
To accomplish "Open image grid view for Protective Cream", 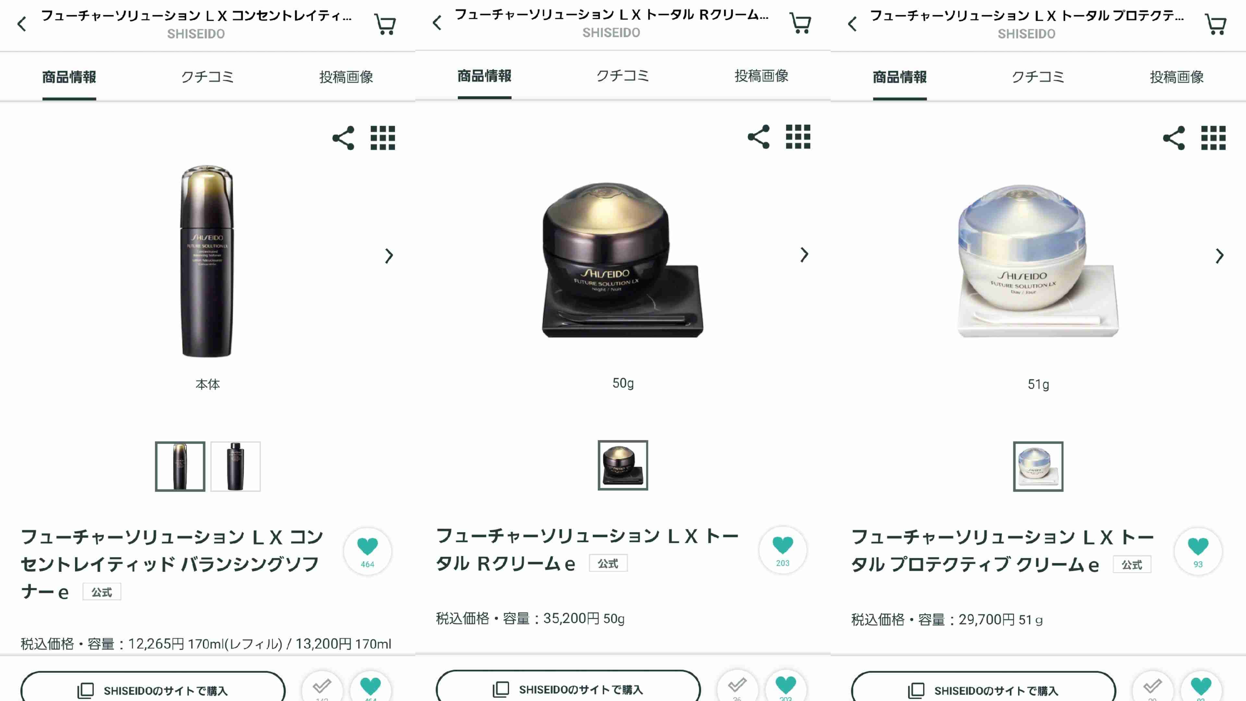I will click(x=1213, y=138).
